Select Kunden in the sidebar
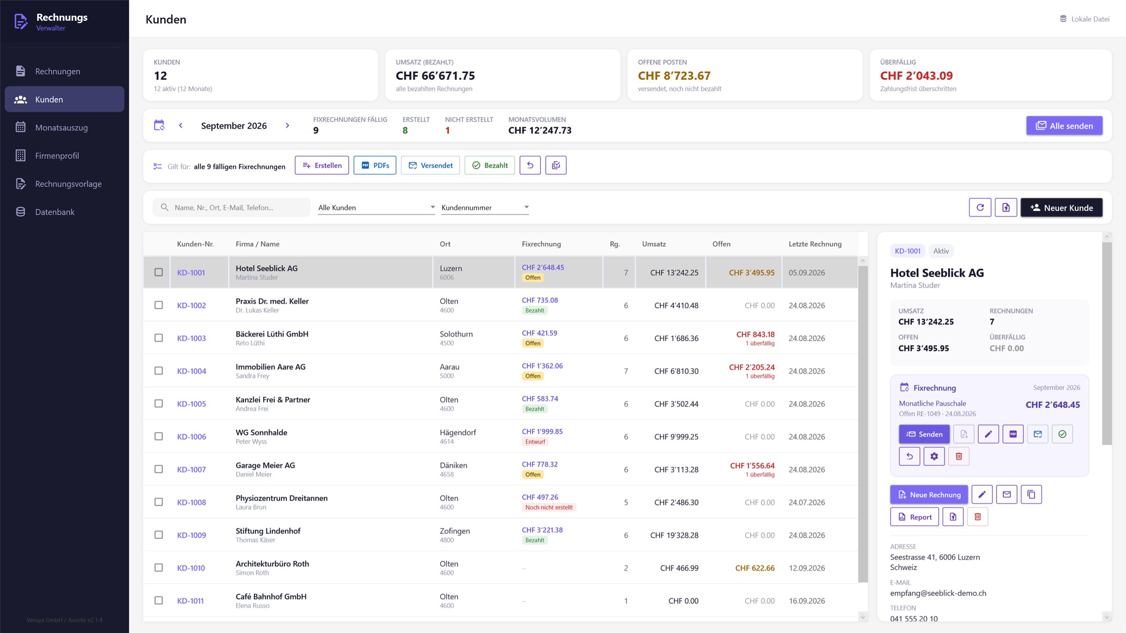The width and height of the screenshot is (1126, 633). click(x=64, y=99)
